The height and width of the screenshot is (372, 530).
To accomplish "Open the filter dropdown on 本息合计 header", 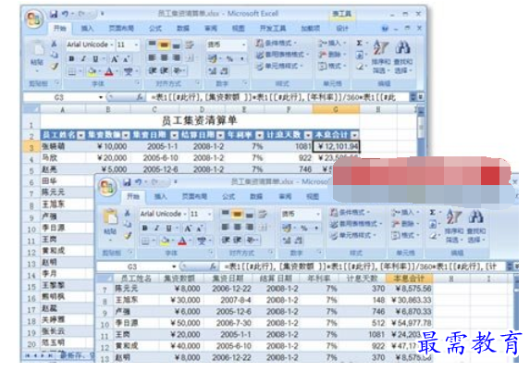I will pyautogui.click(x=354, y=135).
